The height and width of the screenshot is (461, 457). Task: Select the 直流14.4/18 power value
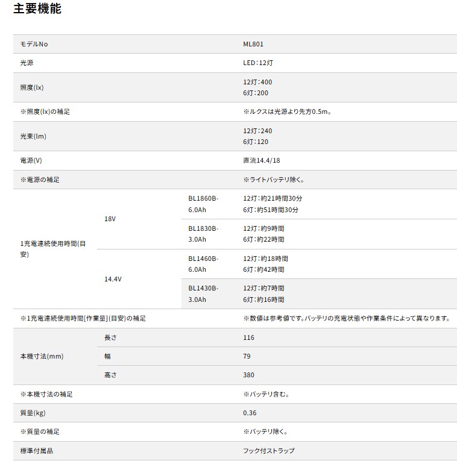pyautogui.click(x=262, y=161)
